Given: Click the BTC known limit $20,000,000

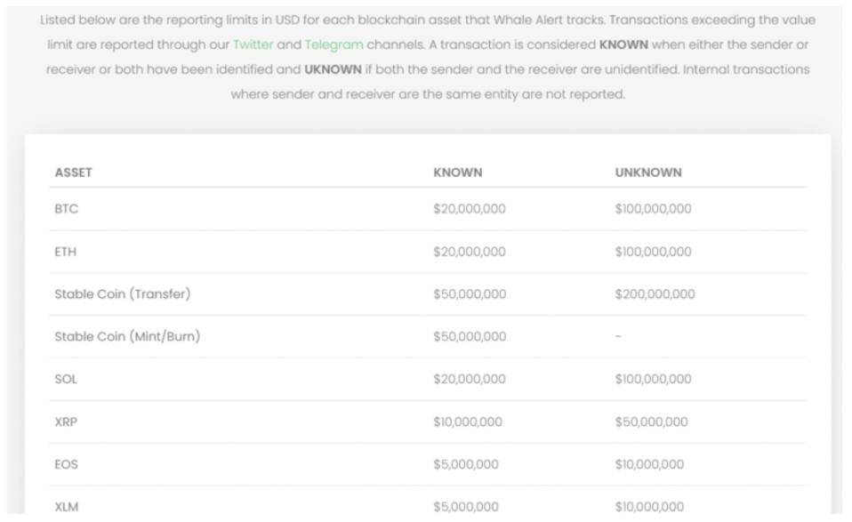Looking at the screenshot, I should 470,209.
